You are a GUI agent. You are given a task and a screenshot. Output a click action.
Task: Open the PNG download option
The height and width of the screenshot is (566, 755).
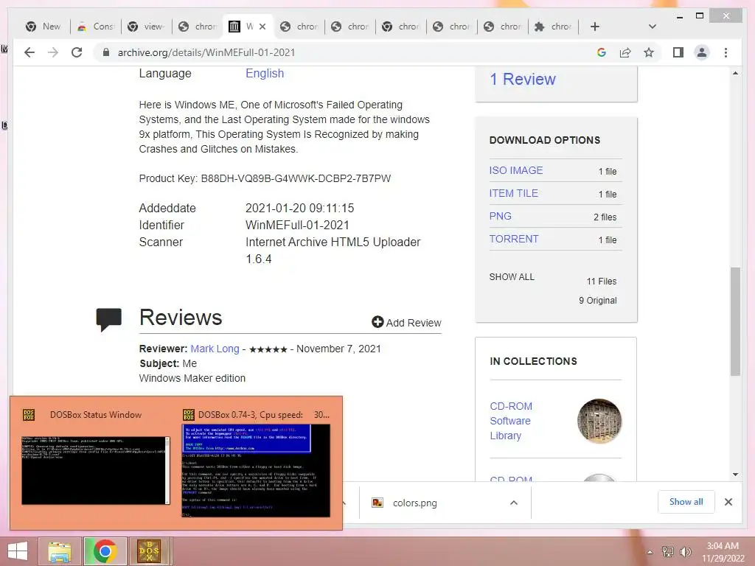point(501,216)
